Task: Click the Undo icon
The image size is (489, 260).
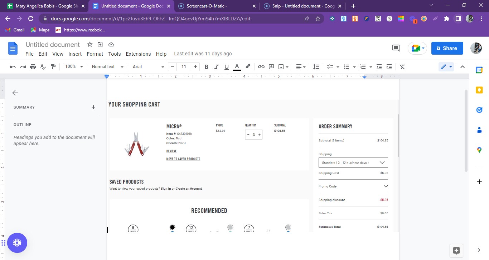Action: click(x=13, y=66)
